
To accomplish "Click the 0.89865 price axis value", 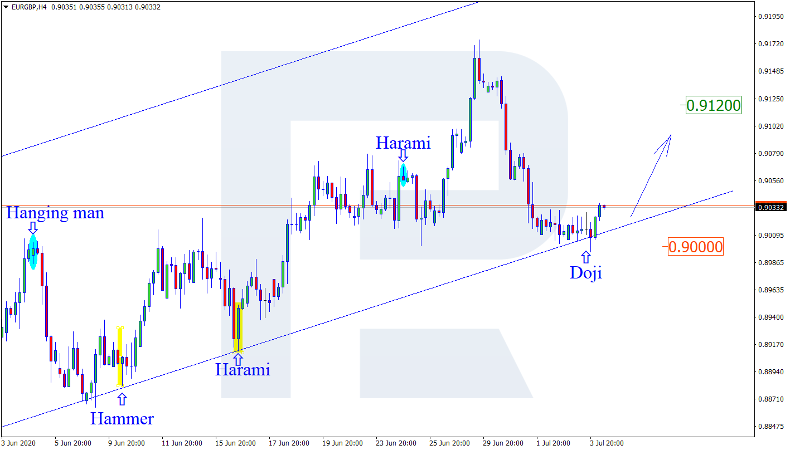I will pos(772,262).
